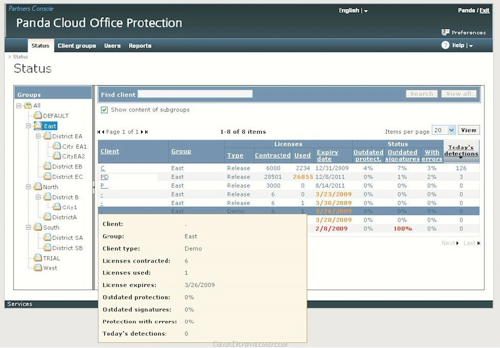Collapse the South tree node
This screenshot has height=348, width=500.
coord(28,227)
